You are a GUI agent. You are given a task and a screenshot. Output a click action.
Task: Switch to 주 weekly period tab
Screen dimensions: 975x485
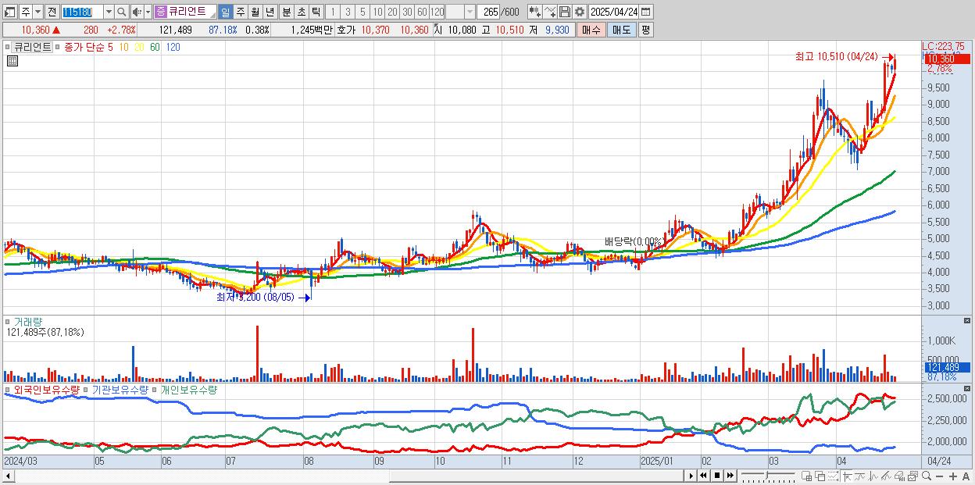pos(241,12)
